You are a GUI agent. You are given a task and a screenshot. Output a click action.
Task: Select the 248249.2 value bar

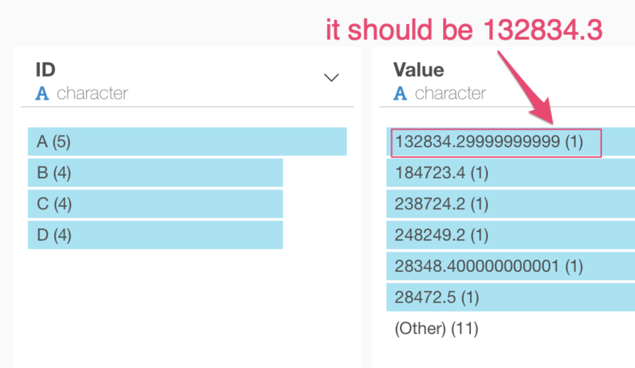point(472,235)
